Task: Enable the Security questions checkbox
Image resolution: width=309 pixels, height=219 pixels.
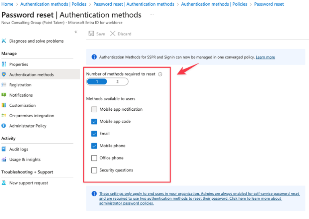Action: point(94,170)
